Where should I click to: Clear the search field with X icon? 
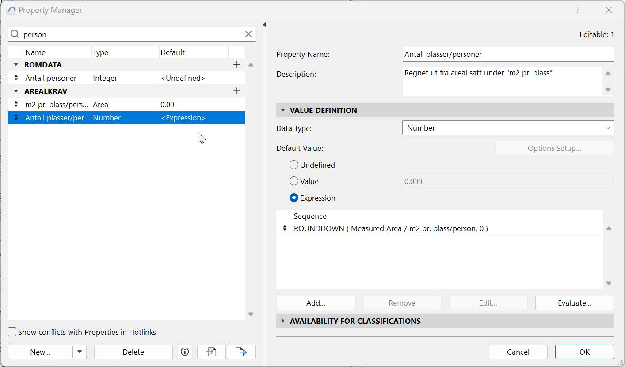[248, 34]
